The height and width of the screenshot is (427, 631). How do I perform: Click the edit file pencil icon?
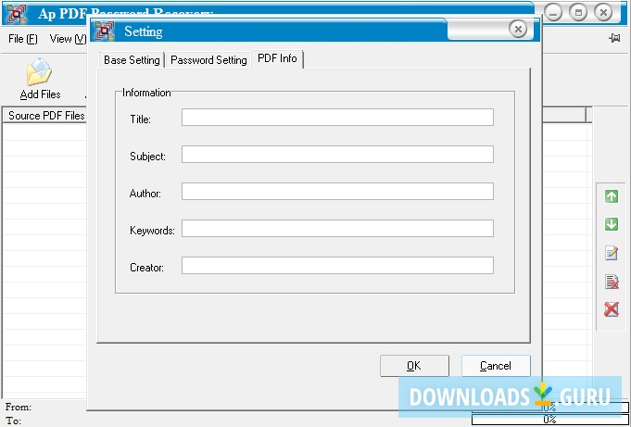[612, 253]
